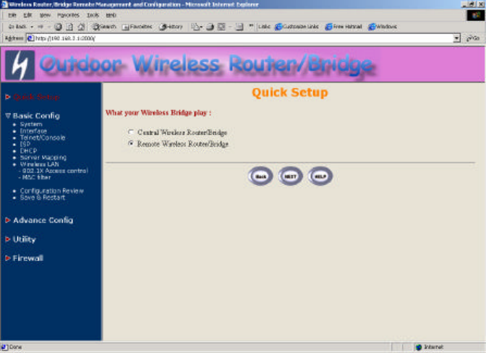Open the Windows link in Links bar
Image resolution: width=486 pixels, height=353 pixels.
pyautogui.click(x=383, y=27)
